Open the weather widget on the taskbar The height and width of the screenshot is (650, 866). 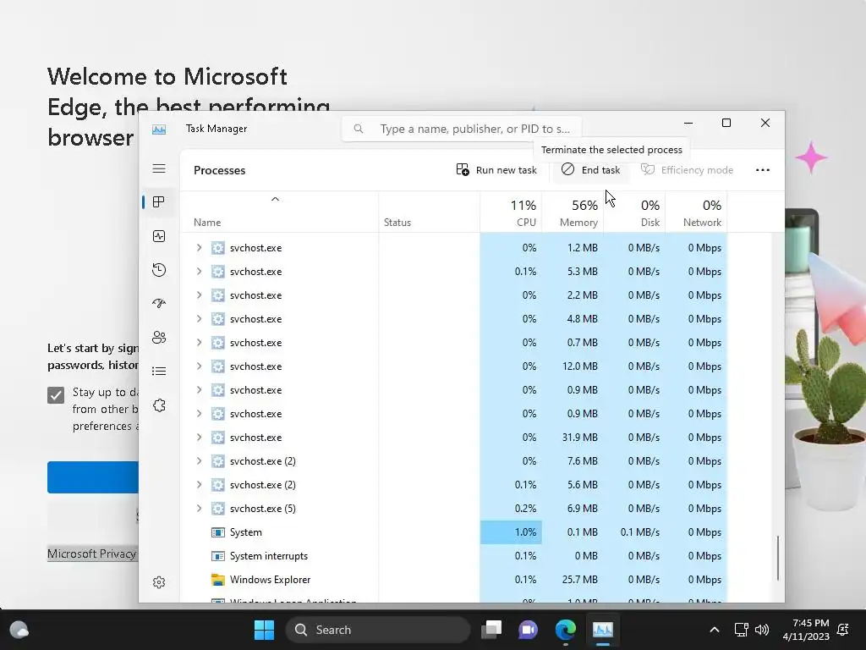[19, 630]
